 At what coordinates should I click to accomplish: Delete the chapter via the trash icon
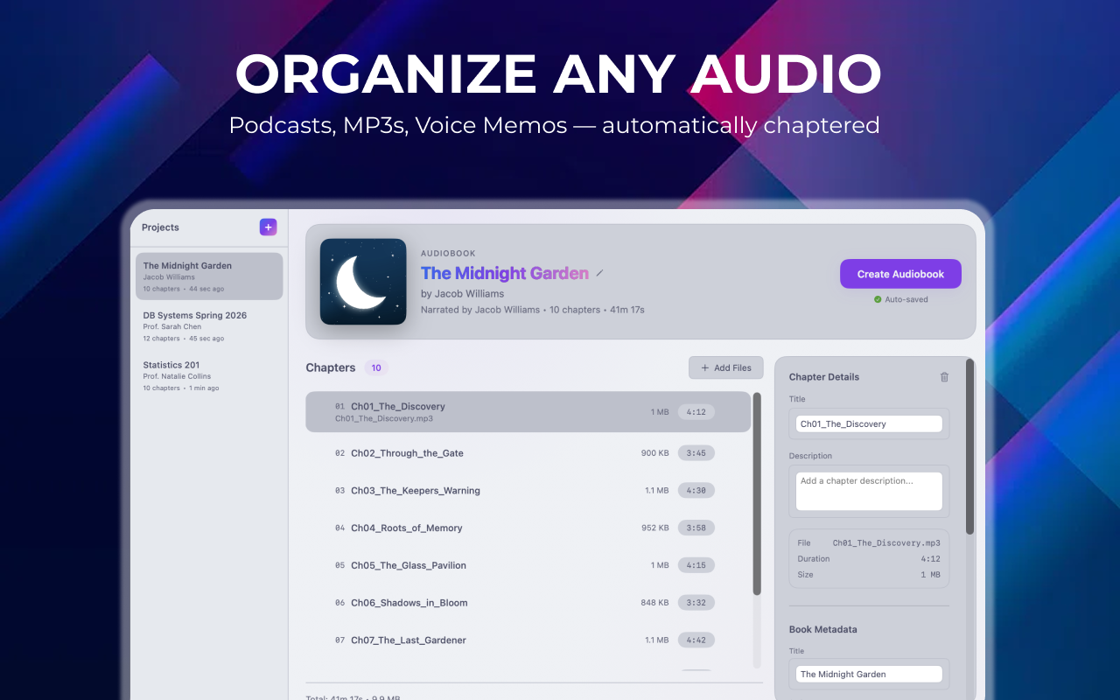(x=944, y=376)
